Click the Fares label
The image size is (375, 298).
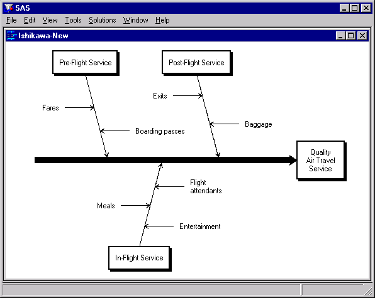(x=50, y=108)
